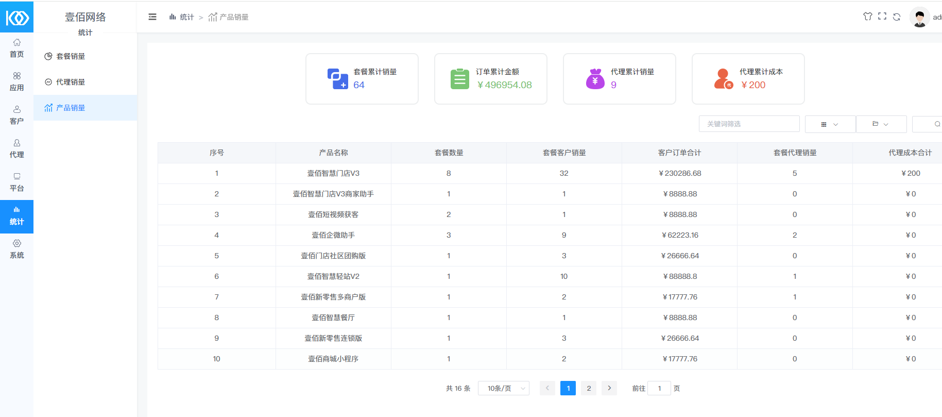
Task: Click 序号 column header
Action: [217, 153]
